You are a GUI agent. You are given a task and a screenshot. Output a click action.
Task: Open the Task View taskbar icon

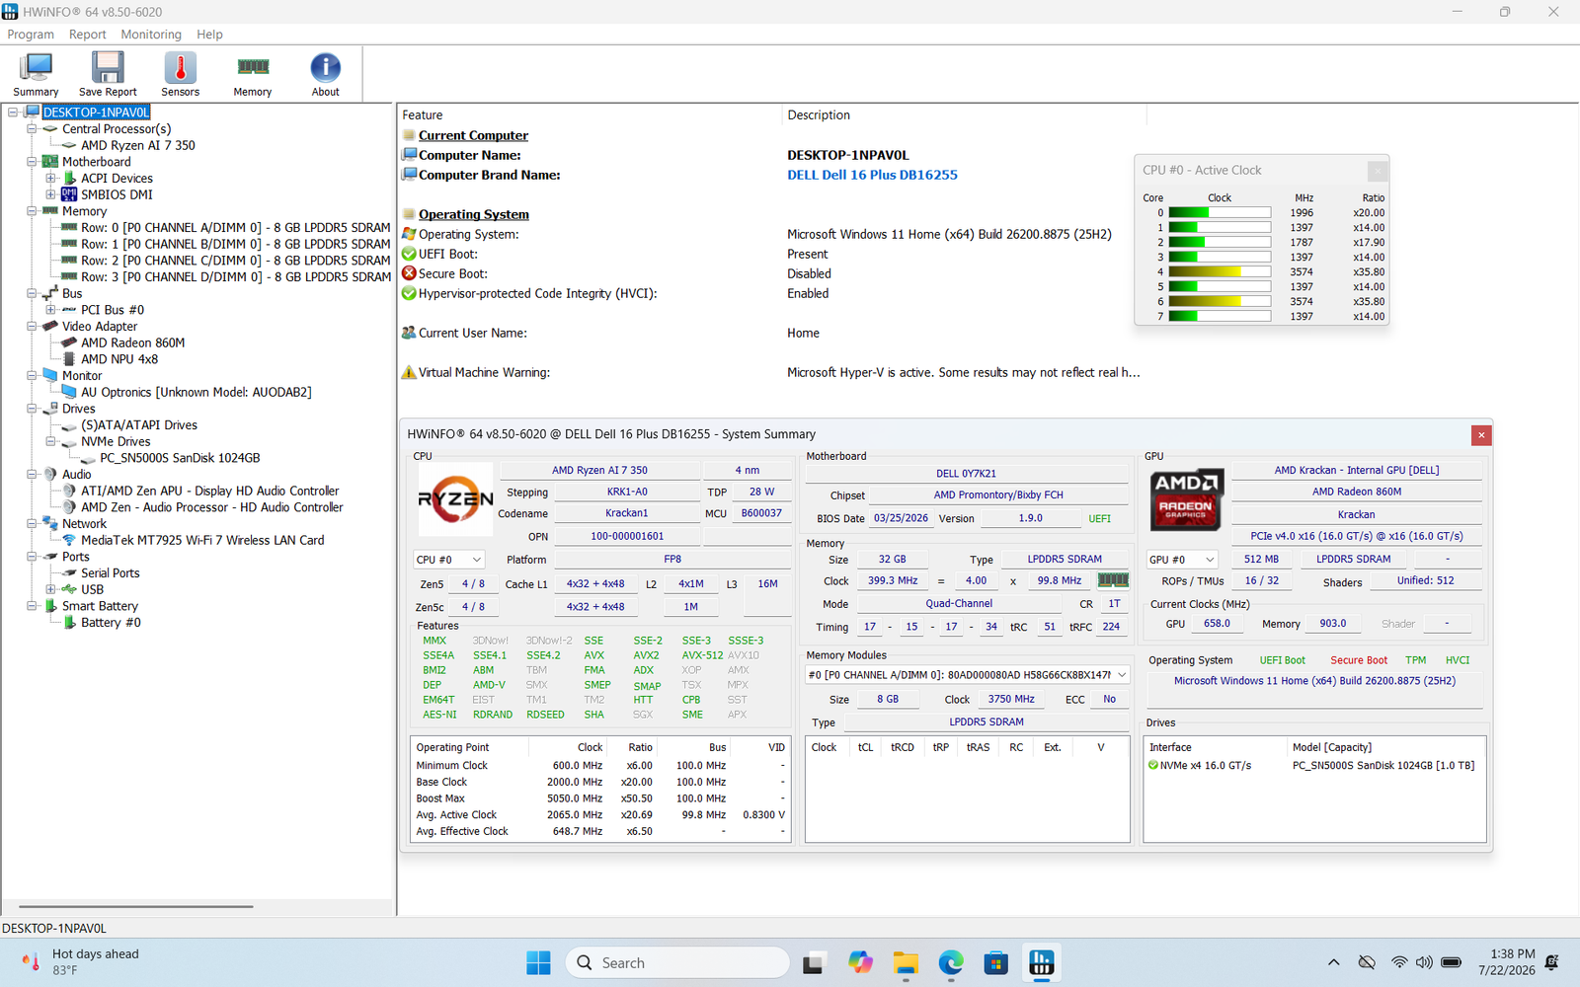coord(814,963)
